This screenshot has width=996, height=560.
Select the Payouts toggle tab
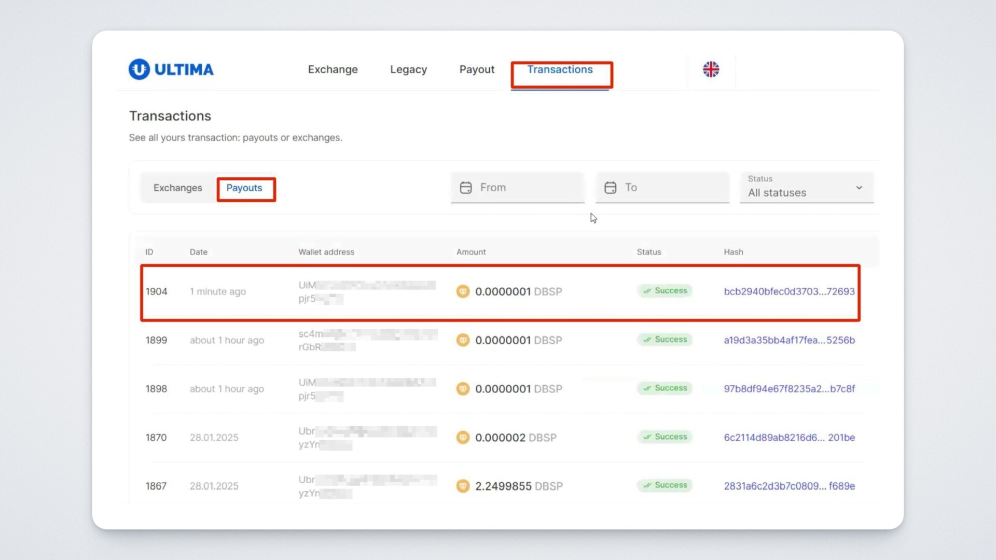[244, 188]
